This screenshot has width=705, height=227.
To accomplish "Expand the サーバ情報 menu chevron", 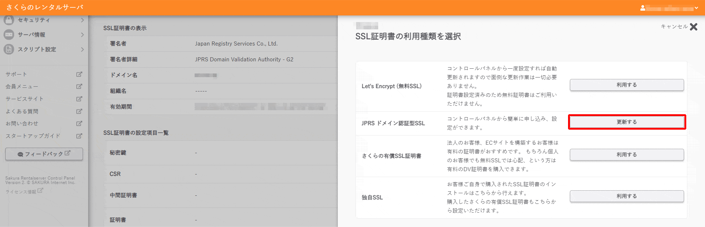I will (x=82, y=35).
